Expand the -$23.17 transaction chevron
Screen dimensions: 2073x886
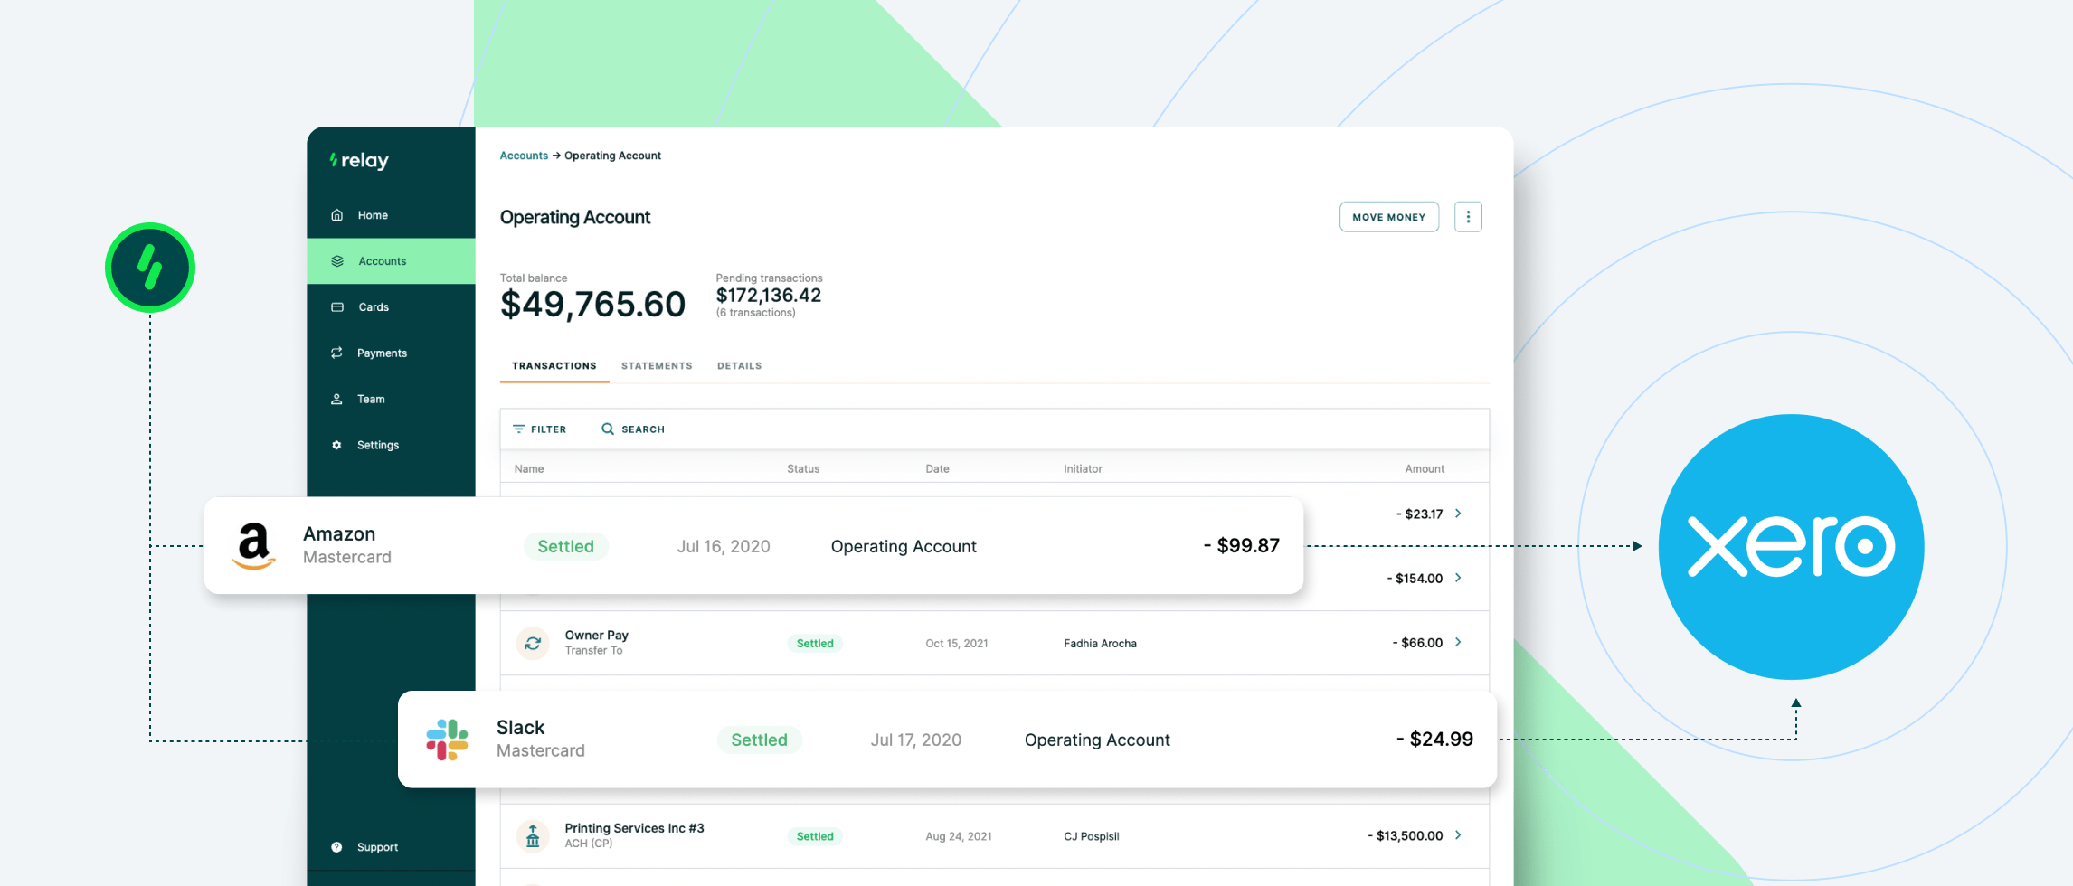point(1458,514)
